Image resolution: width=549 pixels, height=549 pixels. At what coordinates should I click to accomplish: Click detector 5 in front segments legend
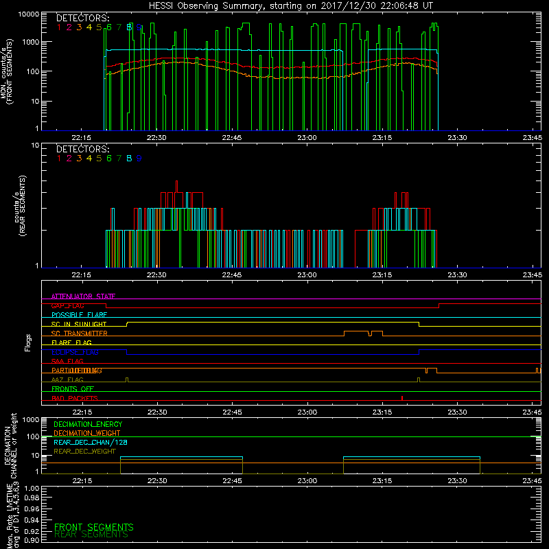(99, 27)
